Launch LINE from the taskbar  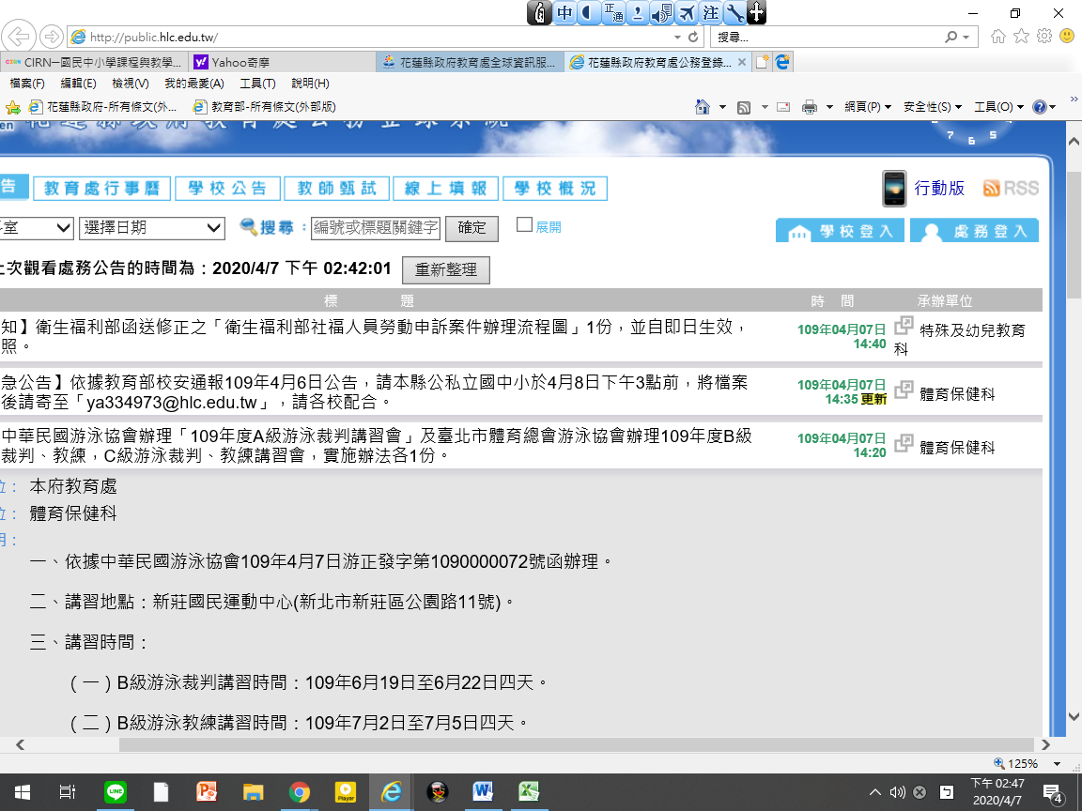coord(115,791)
